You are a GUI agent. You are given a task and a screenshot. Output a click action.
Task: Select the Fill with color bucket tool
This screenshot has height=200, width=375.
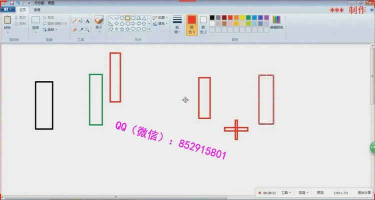coord(81,21)
